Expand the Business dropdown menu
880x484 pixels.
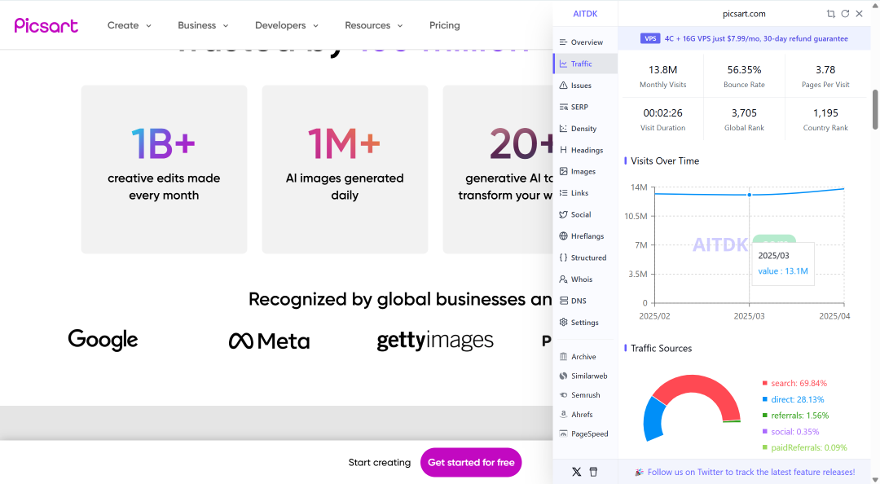(x=203, y=25)
